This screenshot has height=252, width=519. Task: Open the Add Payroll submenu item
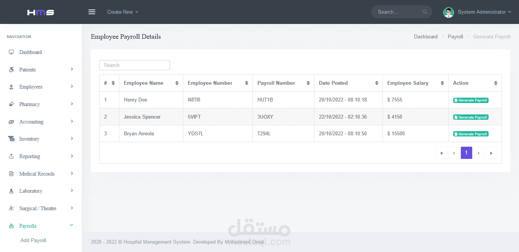(x=33, y=240)
